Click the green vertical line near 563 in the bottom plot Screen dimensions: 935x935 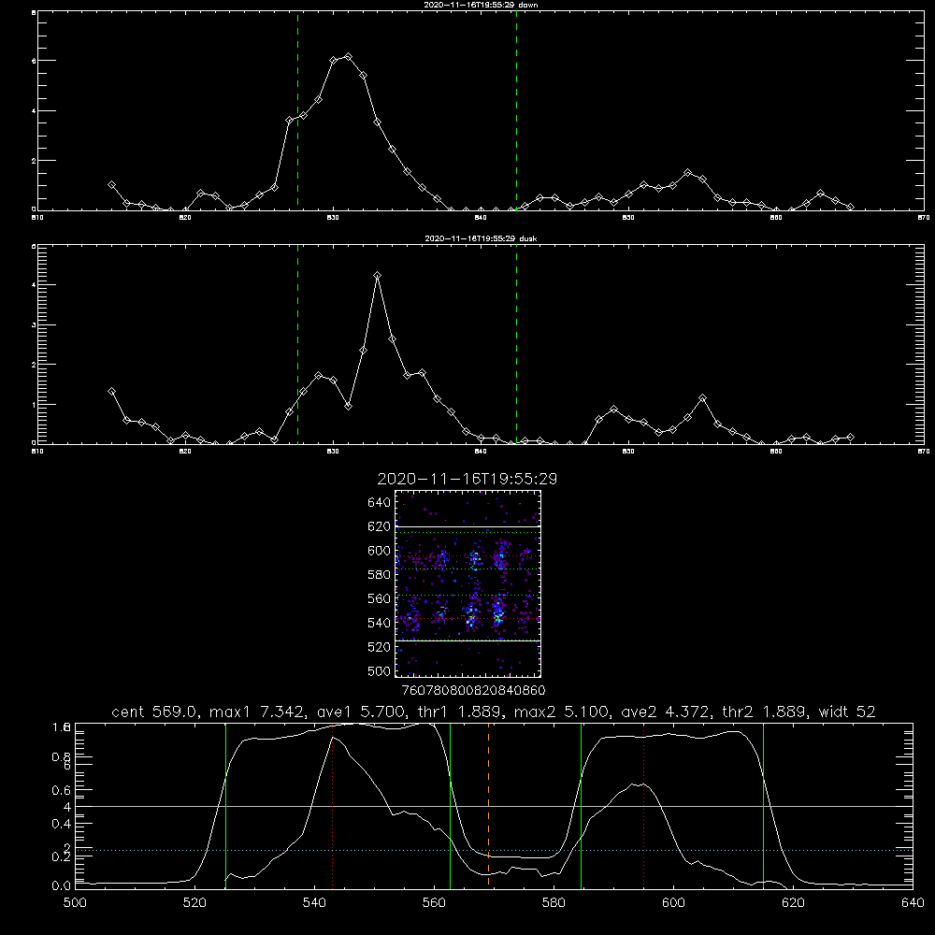point(451,806)
